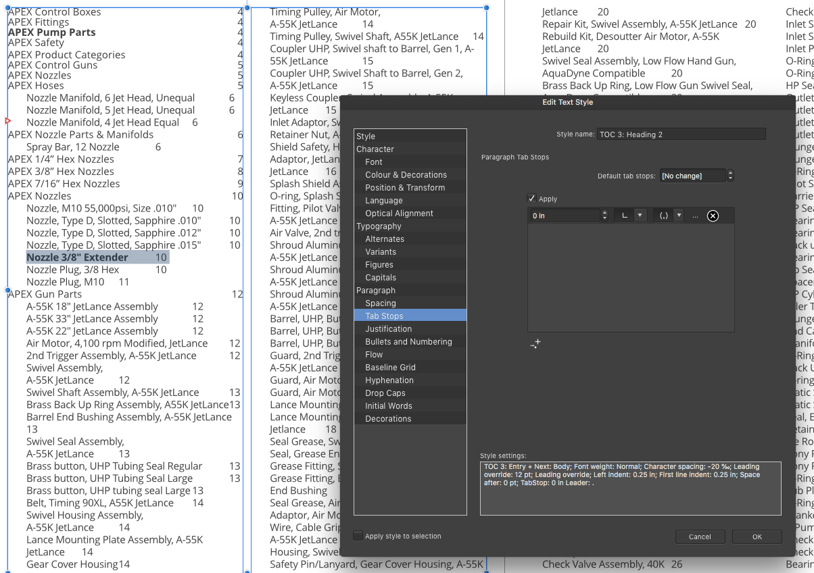This screenshot has width=814, height=573.
Task: Open Optical Alignment settings
Action: 410,214
